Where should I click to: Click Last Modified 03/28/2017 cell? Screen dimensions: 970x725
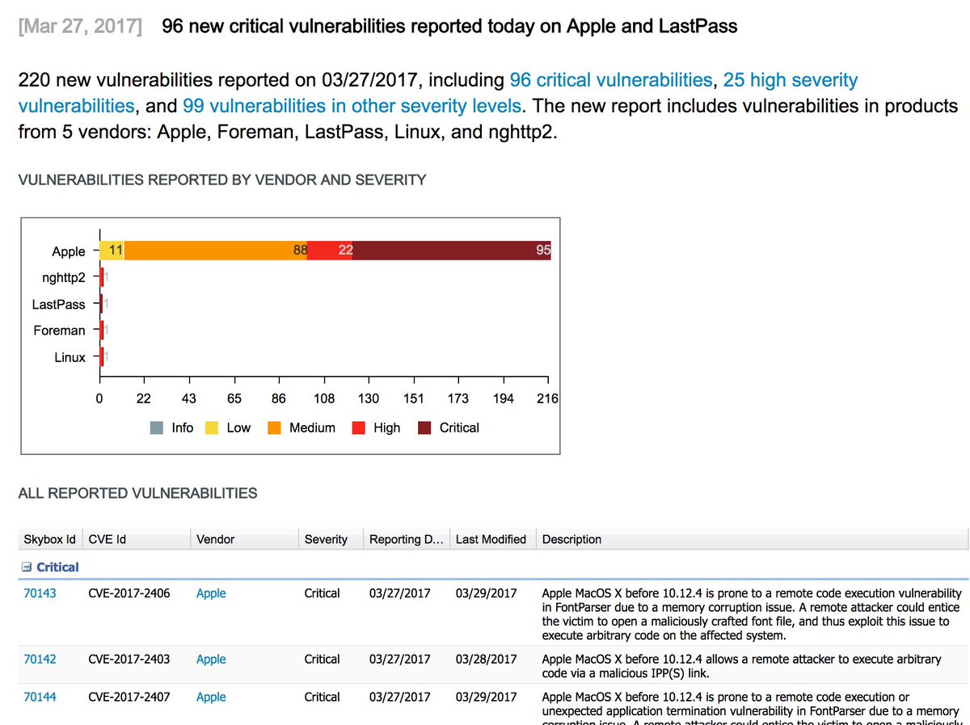point(487,659)
